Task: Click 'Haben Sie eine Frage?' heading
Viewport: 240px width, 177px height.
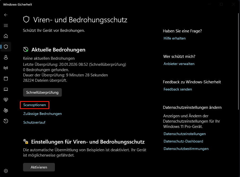Action: (x=182, y=31)
